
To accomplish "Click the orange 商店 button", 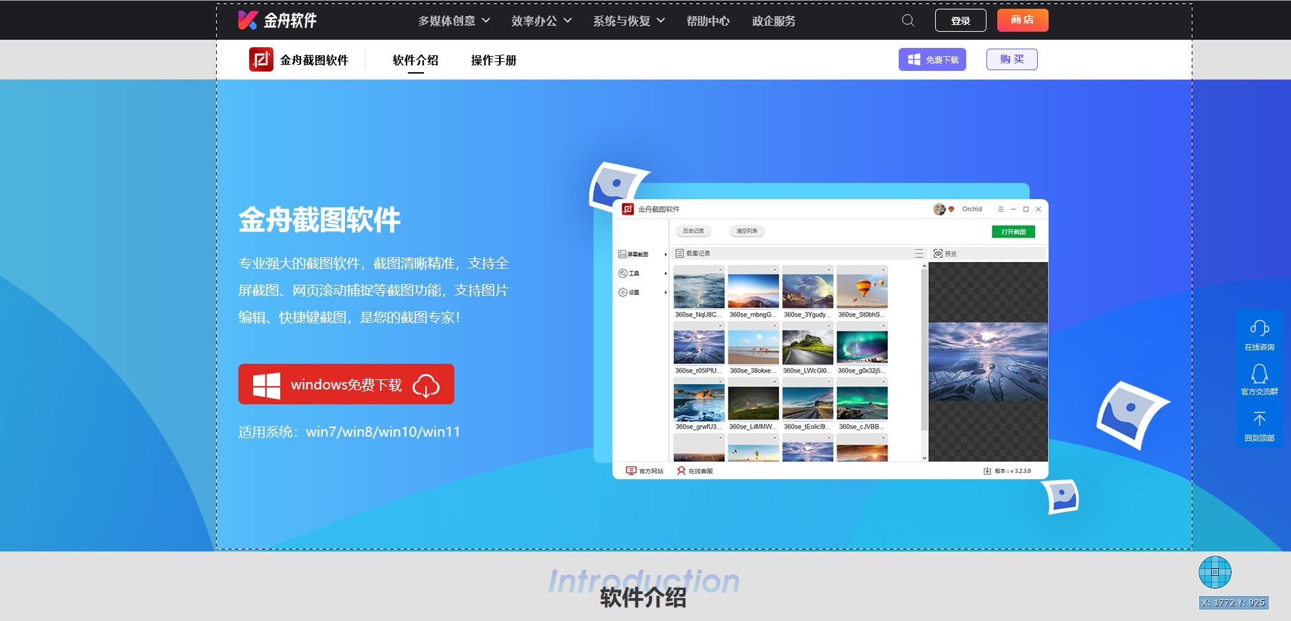I will pyautogui.click(x=1022, y=20).
